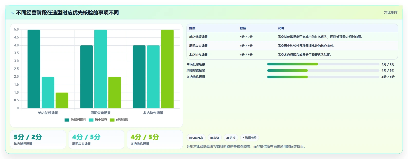Click the 单店低频场景 progress bar
This screenshot has height=159, width=408.
coord(323,64)
